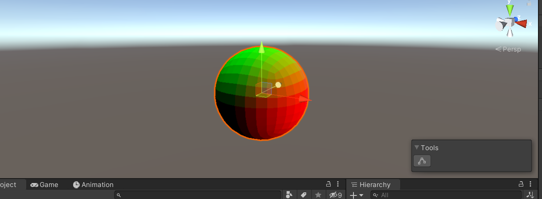Click the white bottom cone of the scene gizmo
This screenshot has width=542, height=199.
tap(510, 32)
